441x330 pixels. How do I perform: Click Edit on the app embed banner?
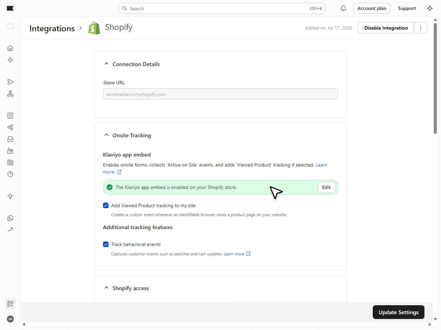tap(326, 187)
